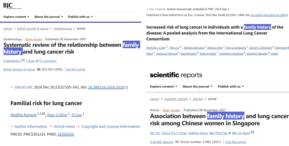Open Scientific Reports Publish with us dropdown
The image size is (289, 146).
point(230,86)
